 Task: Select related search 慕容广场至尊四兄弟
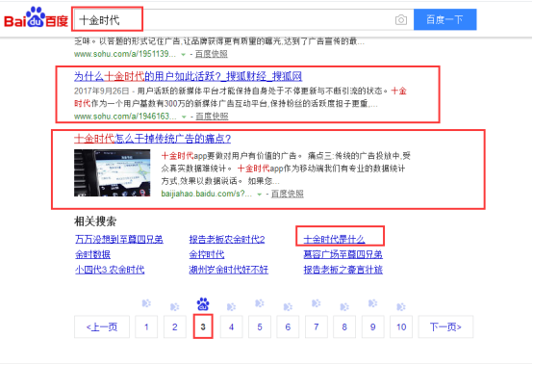[343, 254]
